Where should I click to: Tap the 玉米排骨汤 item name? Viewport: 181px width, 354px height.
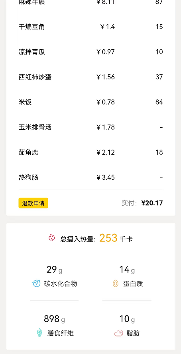pyautogui.click(x=35, y=127)
